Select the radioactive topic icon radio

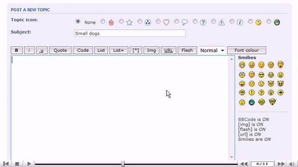coord(140,21)
